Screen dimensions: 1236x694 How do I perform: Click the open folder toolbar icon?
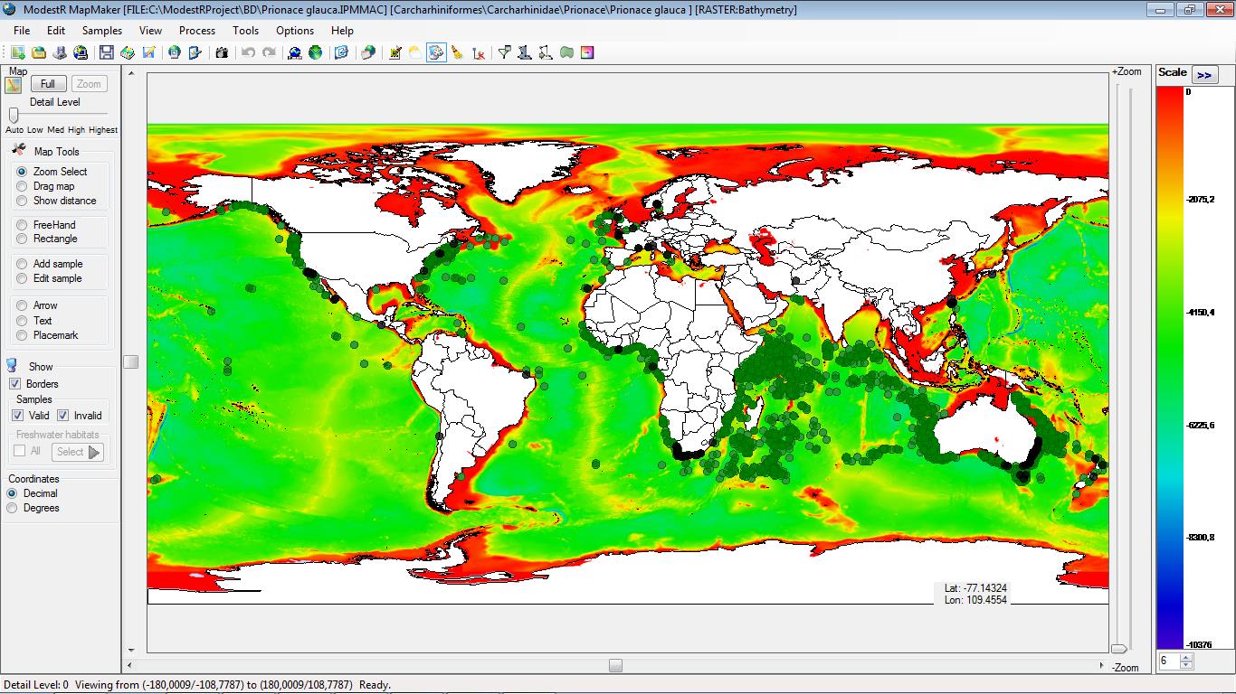39,52
